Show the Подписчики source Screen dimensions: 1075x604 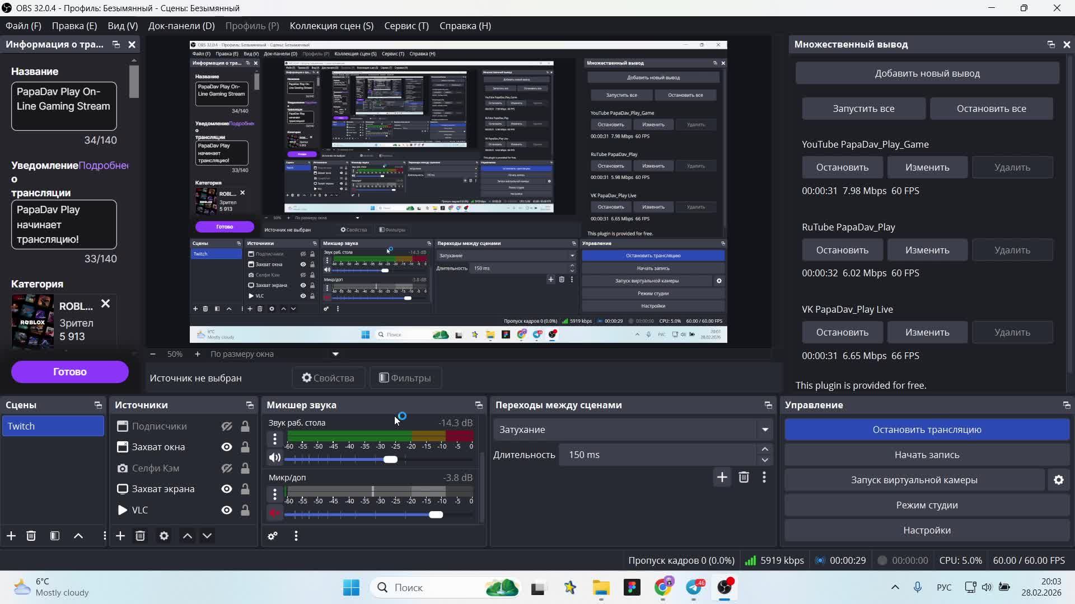point(226,426)
